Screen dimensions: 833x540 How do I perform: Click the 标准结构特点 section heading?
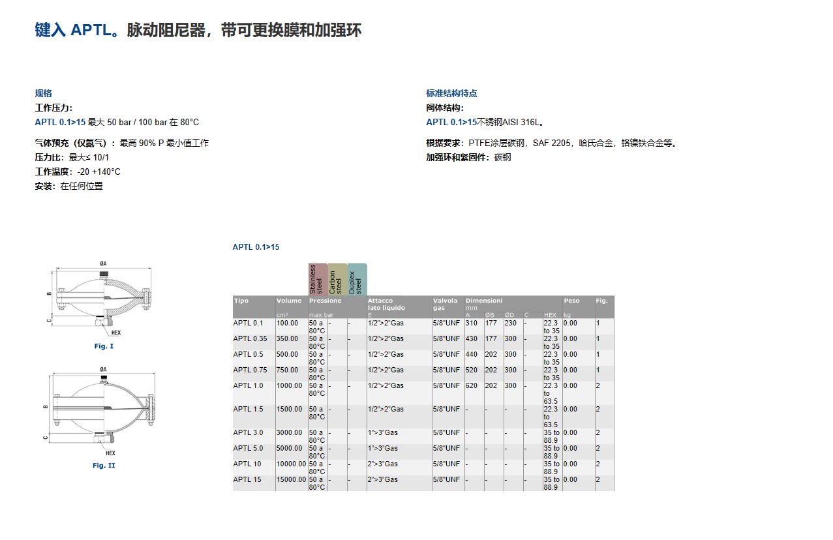(451, 93)
